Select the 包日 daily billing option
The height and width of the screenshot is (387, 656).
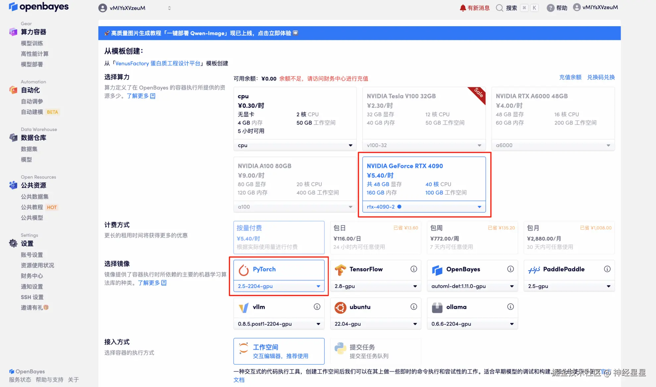point(375,237)
